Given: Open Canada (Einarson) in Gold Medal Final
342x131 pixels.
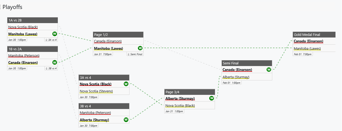Looking at the screenshot, I should coord(308,41).
